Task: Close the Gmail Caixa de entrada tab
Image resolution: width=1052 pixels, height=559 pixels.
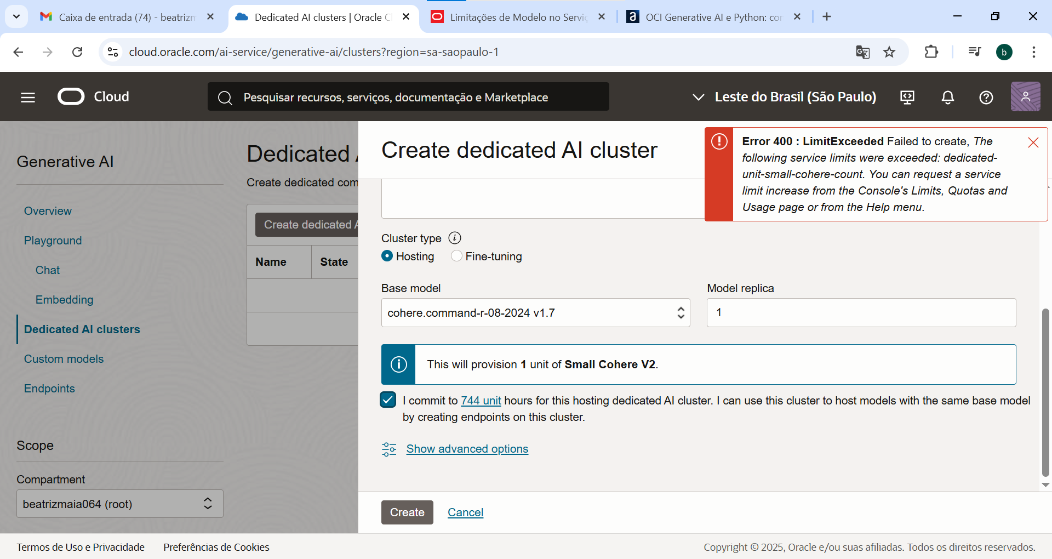Action: 210,17
